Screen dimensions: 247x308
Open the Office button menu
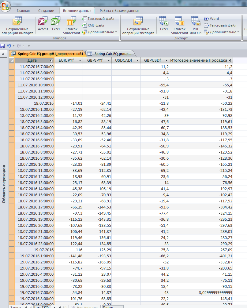click(x=5, y=6)
